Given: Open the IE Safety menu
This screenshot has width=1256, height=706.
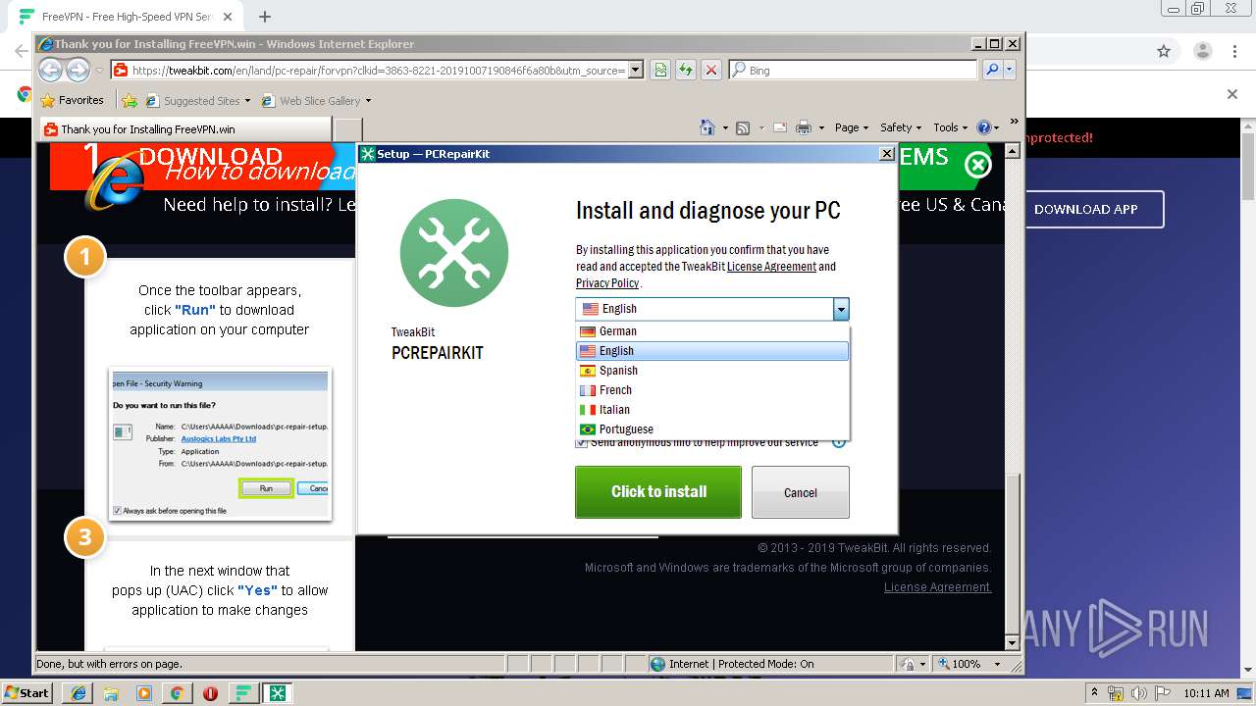Looking at the screenshot, I should coord(900,127).
